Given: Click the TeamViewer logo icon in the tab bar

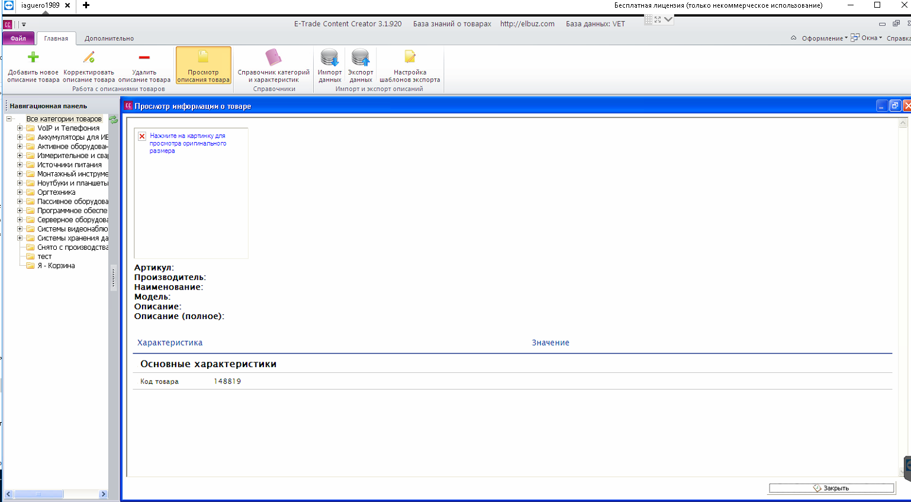Looking at the screenshot, I should [x=8, y=5].
